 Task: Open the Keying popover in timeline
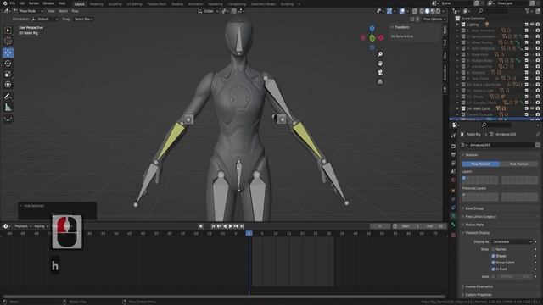(x=40, y=226)
